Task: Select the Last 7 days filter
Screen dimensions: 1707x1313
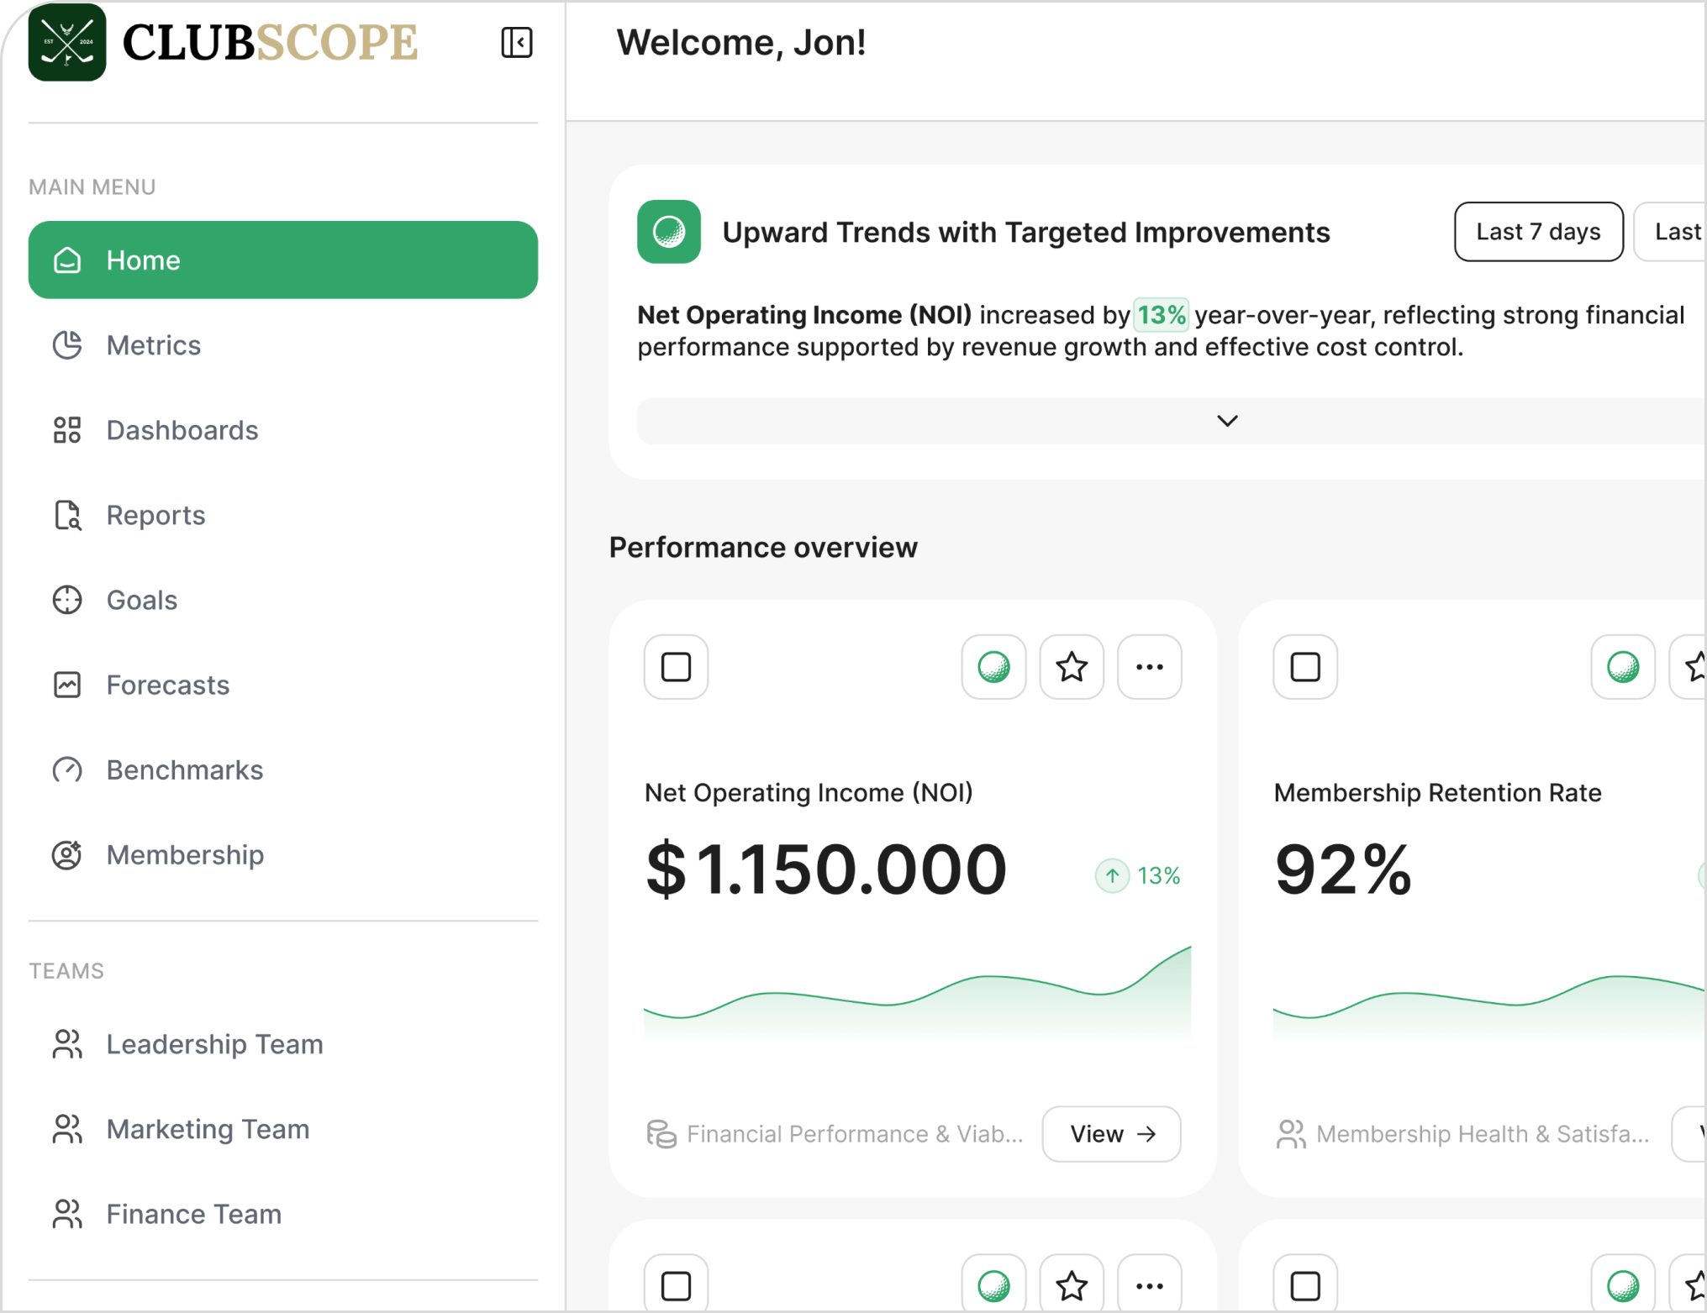Action: pos(1537,232)
